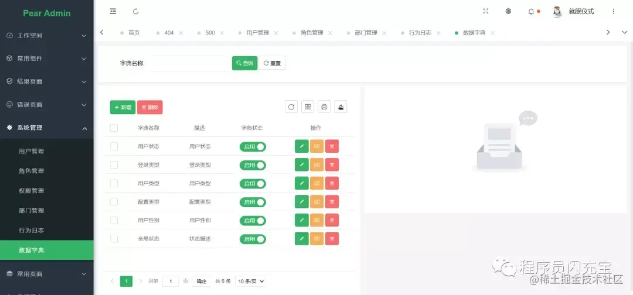View details of the 登录类型 row
This screenshot has width=633, height=295.
point(317,165)
